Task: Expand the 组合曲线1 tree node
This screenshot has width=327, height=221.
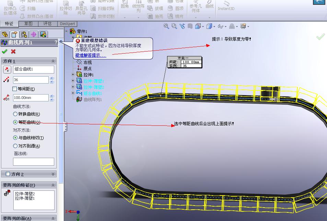Action: point(73,93)
